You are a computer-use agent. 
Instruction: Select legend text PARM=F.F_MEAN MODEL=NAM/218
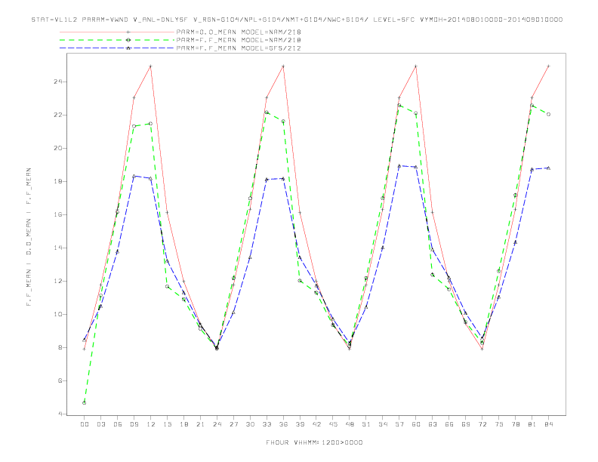(239, 40)
